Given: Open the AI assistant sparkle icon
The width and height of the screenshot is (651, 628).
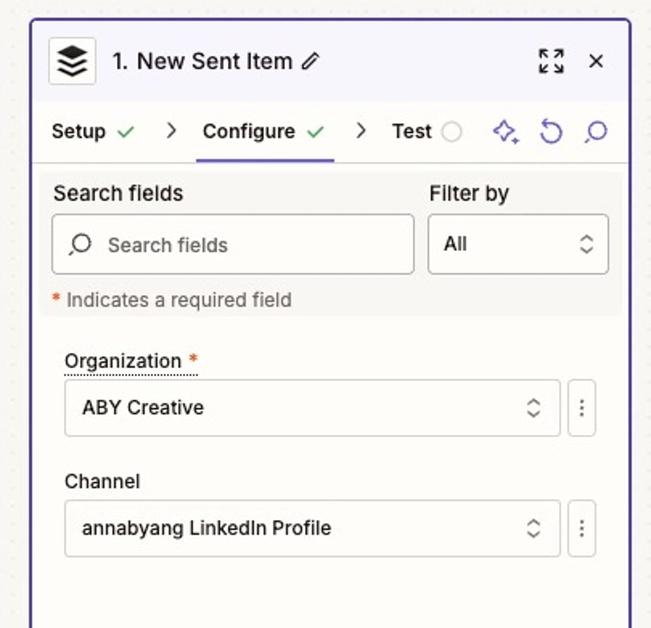Looking at the screenshot, I should tap(505, 132).
